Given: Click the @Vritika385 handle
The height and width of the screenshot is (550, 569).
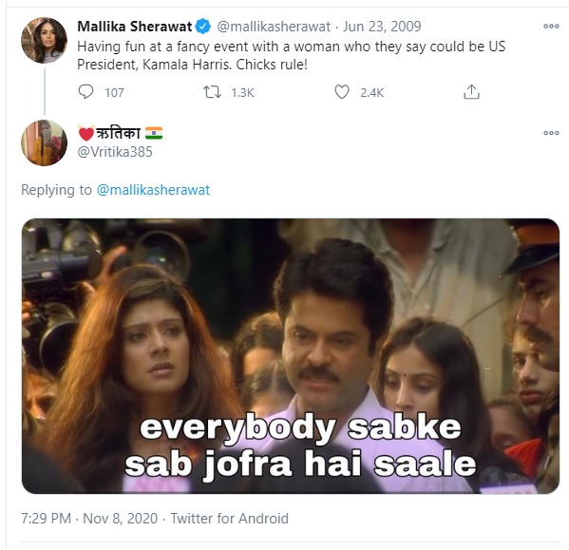Looking at the screenshot, I should coord(115,152).
